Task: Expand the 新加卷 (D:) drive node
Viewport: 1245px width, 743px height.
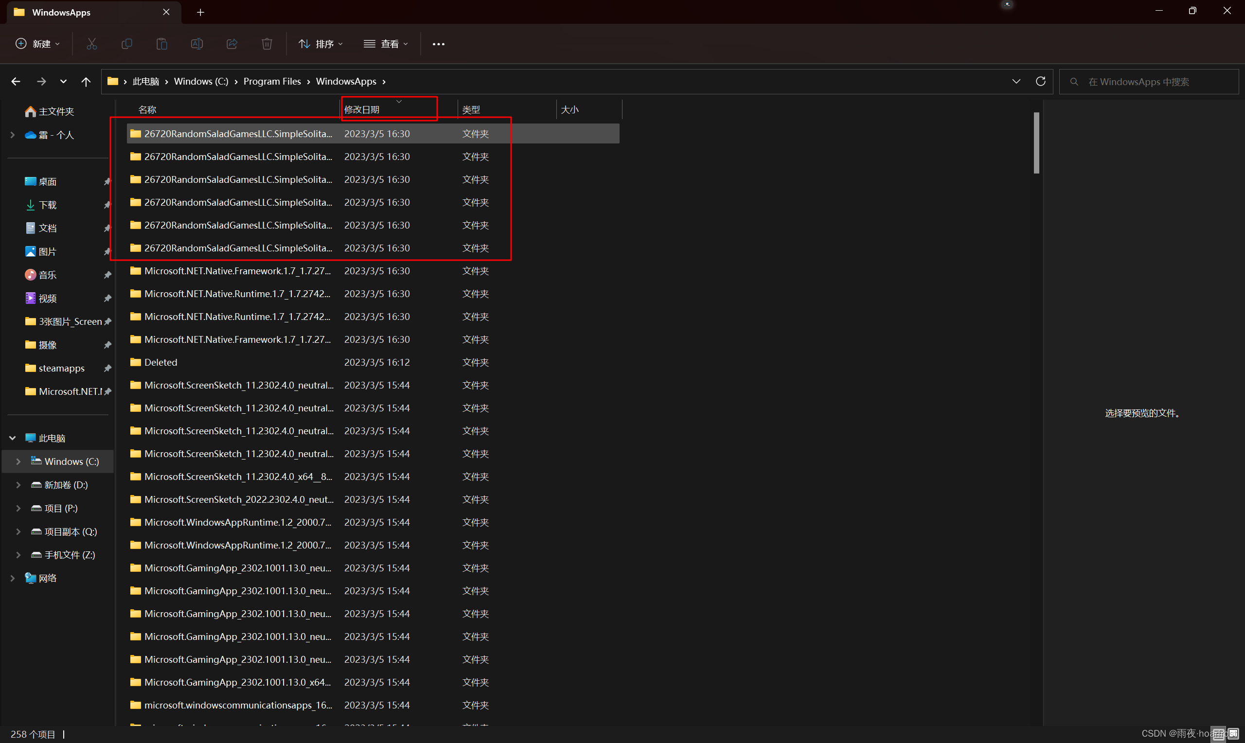Action: [18, 485]
